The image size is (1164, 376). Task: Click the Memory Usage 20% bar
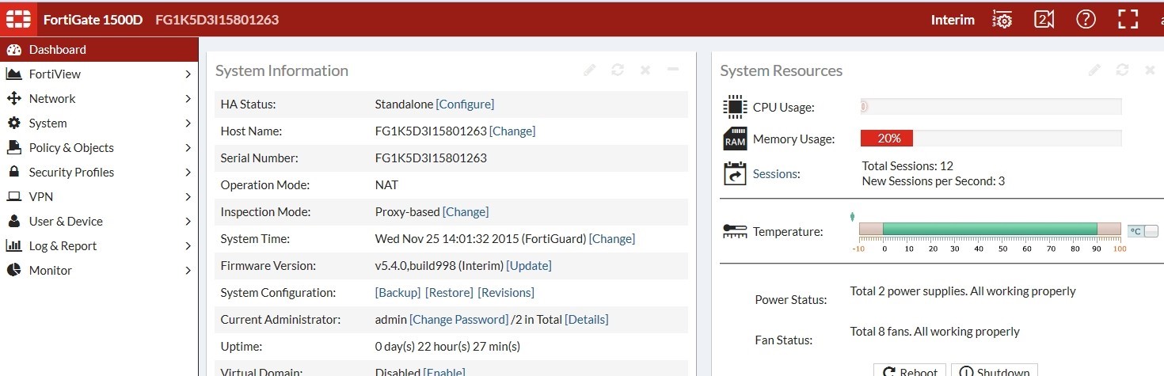coord(887,139)
